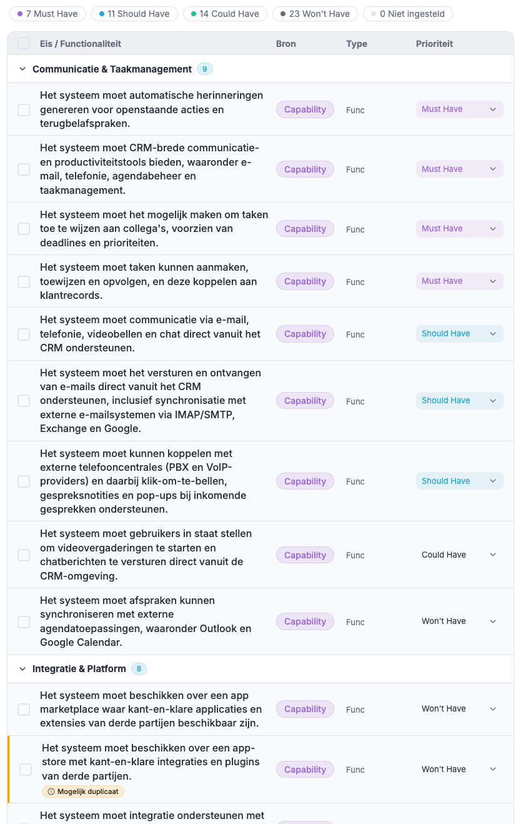Click the 9 count badge next to Communicatie & Taakmanagement
Screen dimensions: 521x824
pyautogui.click(x=205, y=69)
